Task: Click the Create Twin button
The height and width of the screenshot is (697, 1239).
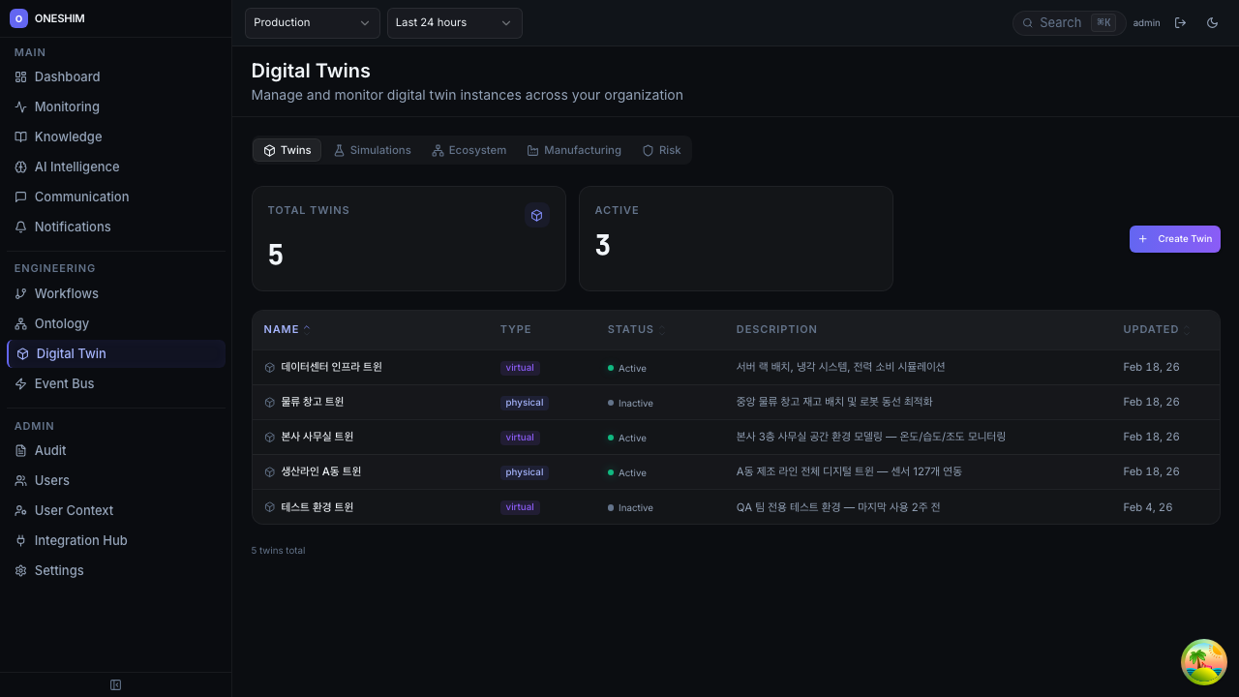Action: coord(1174,239)
